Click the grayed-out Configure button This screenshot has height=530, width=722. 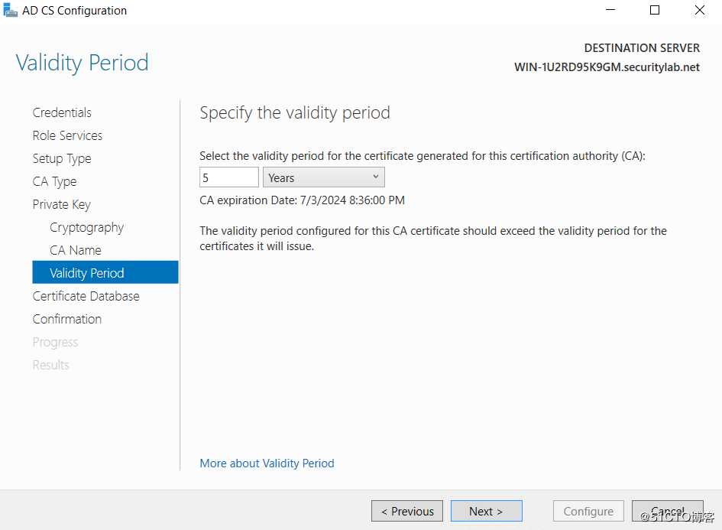point(588,511)
